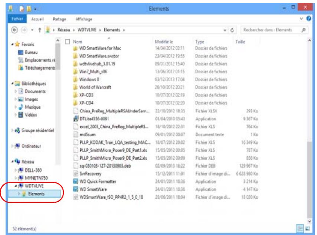Sort by the Modifié le column

164,42
